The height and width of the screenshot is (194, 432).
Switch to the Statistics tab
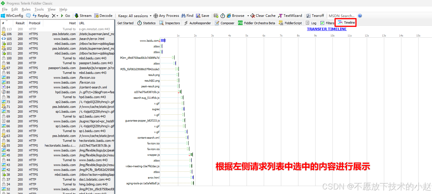pos(146,23)
